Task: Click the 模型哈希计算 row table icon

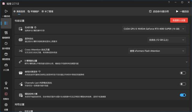Action: pyautogui.click(x=21, y=95)
